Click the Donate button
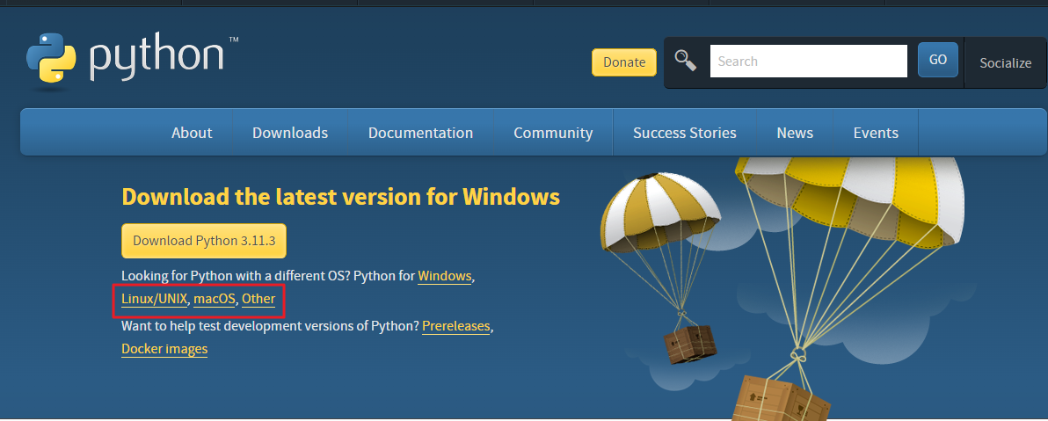This screenshot has height=421, width=1048. click(624, 62)
